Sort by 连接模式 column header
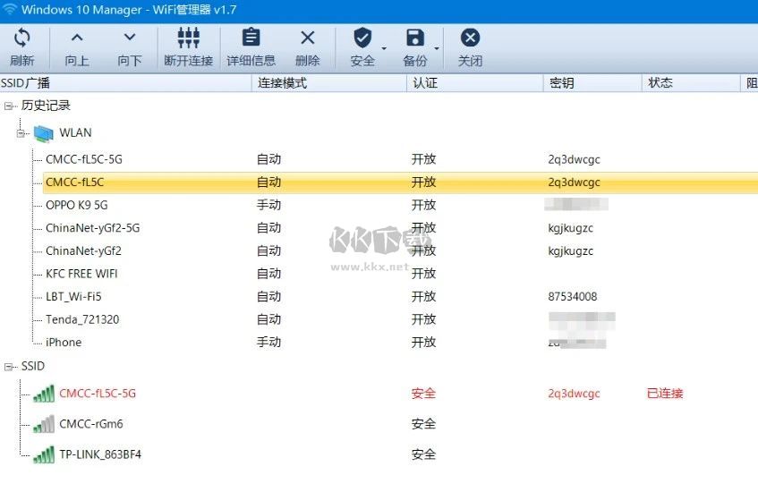This screenshot has width=758, height=492. click(x=329, y=82)
